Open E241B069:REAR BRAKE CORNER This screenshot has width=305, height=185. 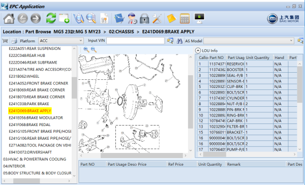[x=37, y=90]
